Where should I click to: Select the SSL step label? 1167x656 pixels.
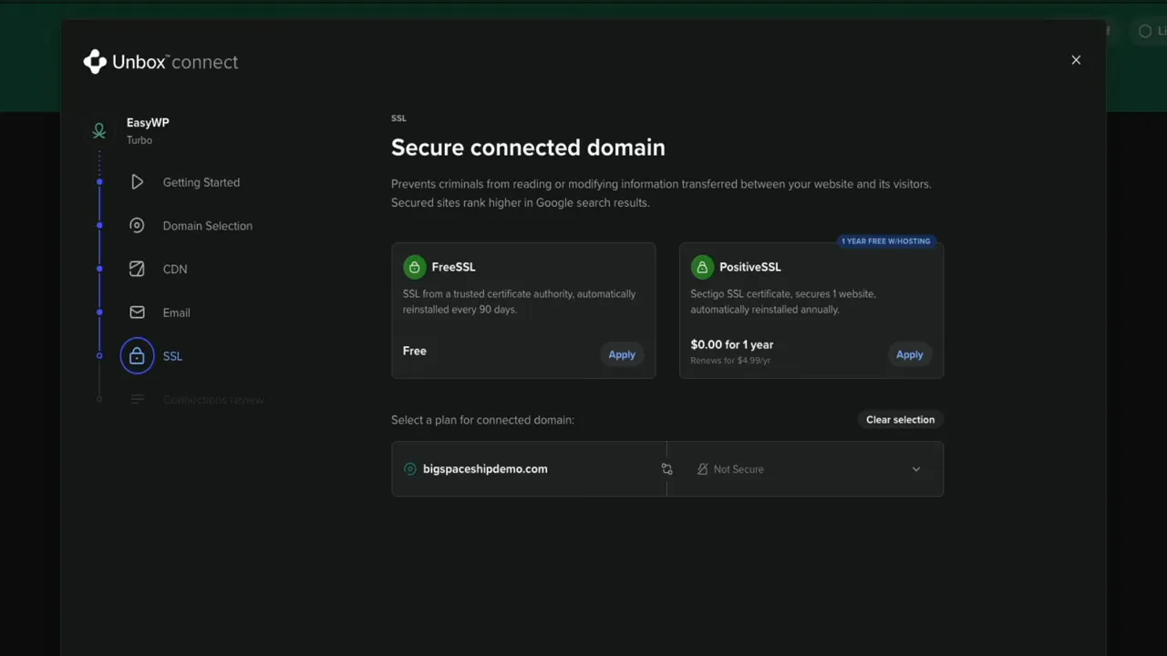click(172, 356)
